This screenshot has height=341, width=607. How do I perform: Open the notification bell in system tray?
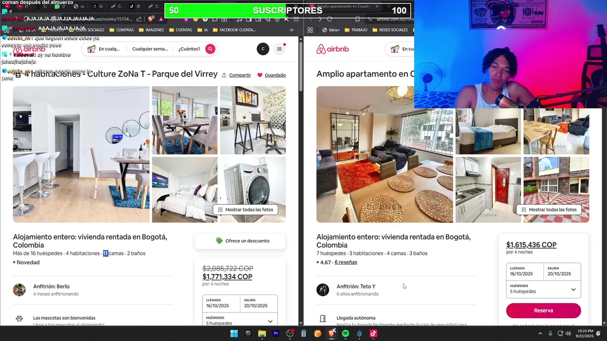coord(598,333)
